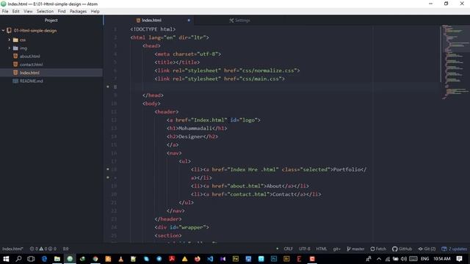
Task: Select Index.html in the project tree
Action: pyautogui.click(x=51, y=73)
